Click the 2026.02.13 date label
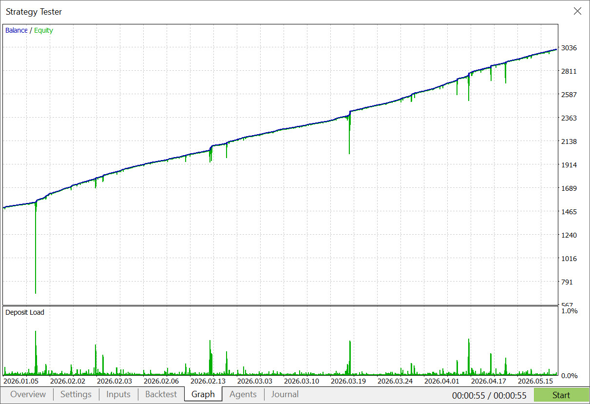590x404 pixels. (208, 381)
